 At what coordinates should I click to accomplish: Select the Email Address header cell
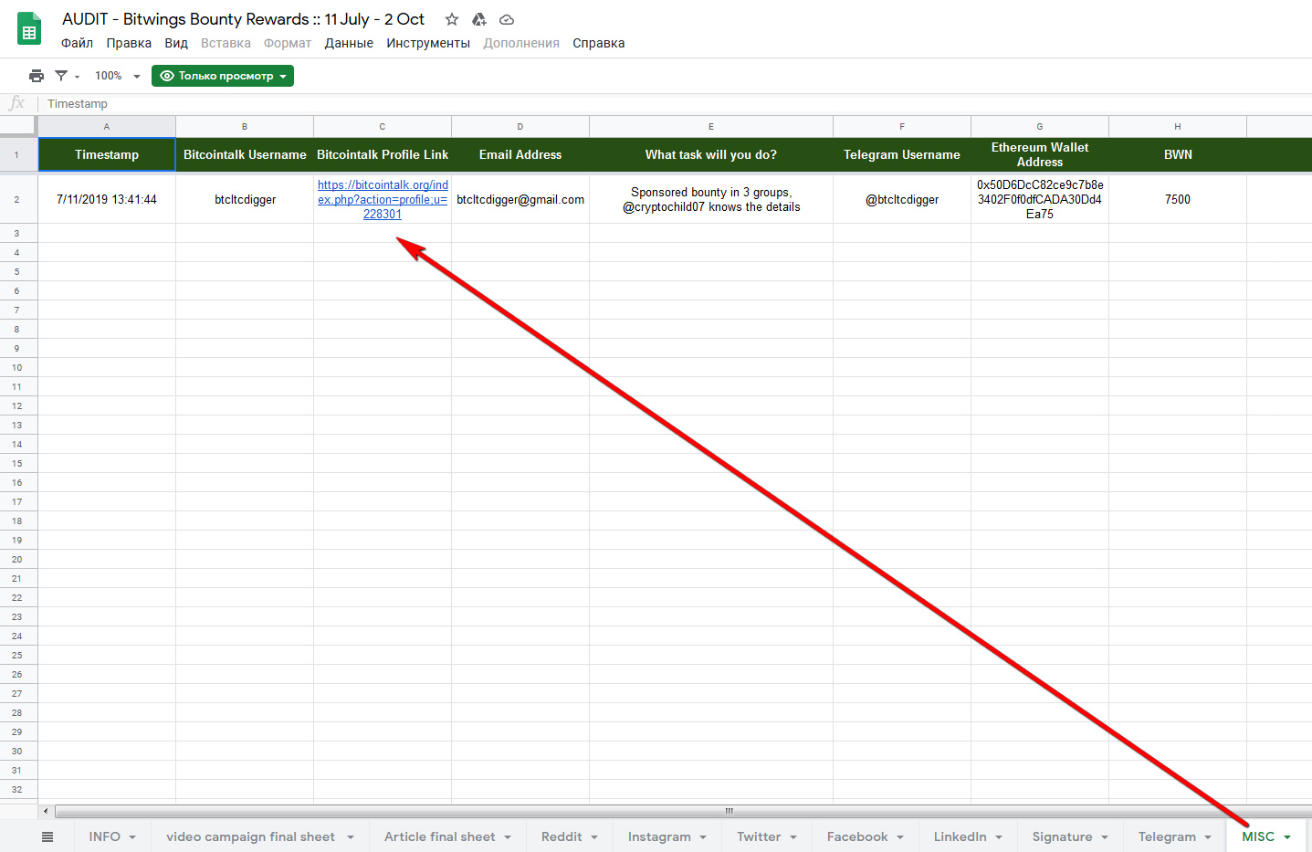tap(520, 154)
